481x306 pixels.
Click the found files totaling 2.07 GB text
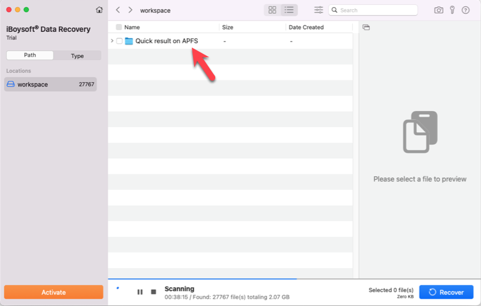pyautogui.click(x=227, y=297)
